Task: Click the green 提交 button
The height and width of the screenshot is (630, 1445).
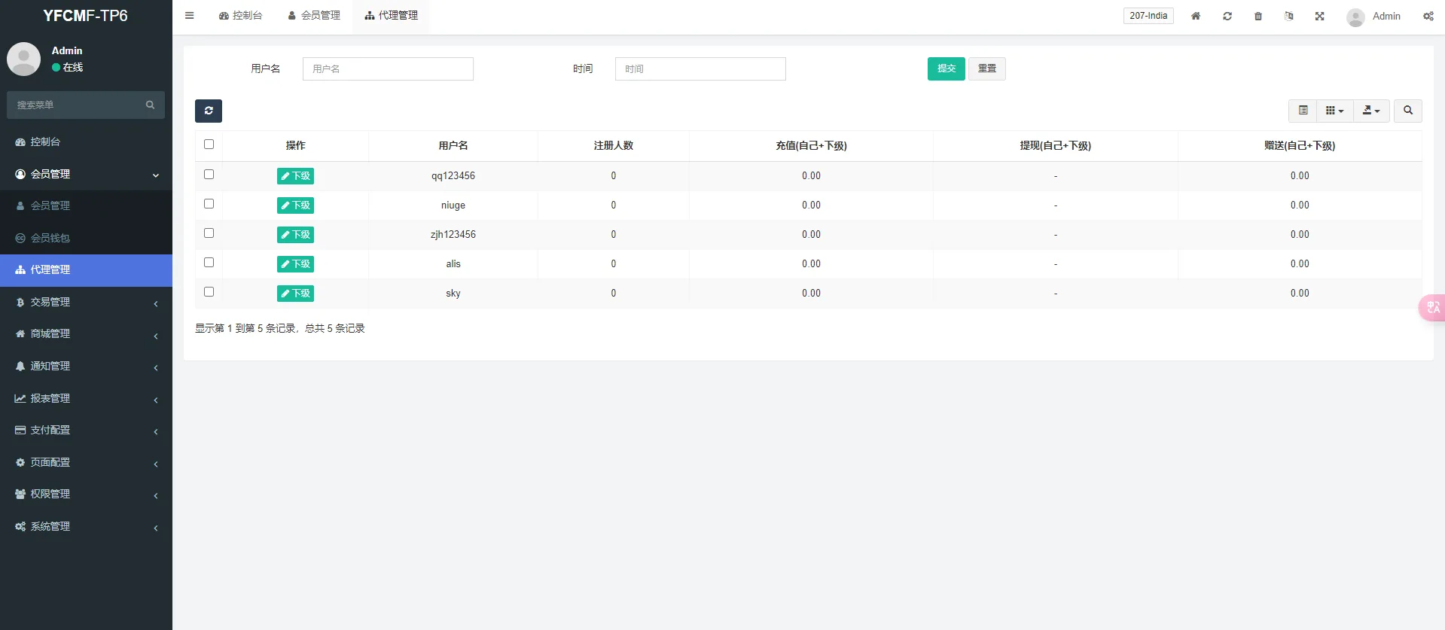Action: (946, 68)
